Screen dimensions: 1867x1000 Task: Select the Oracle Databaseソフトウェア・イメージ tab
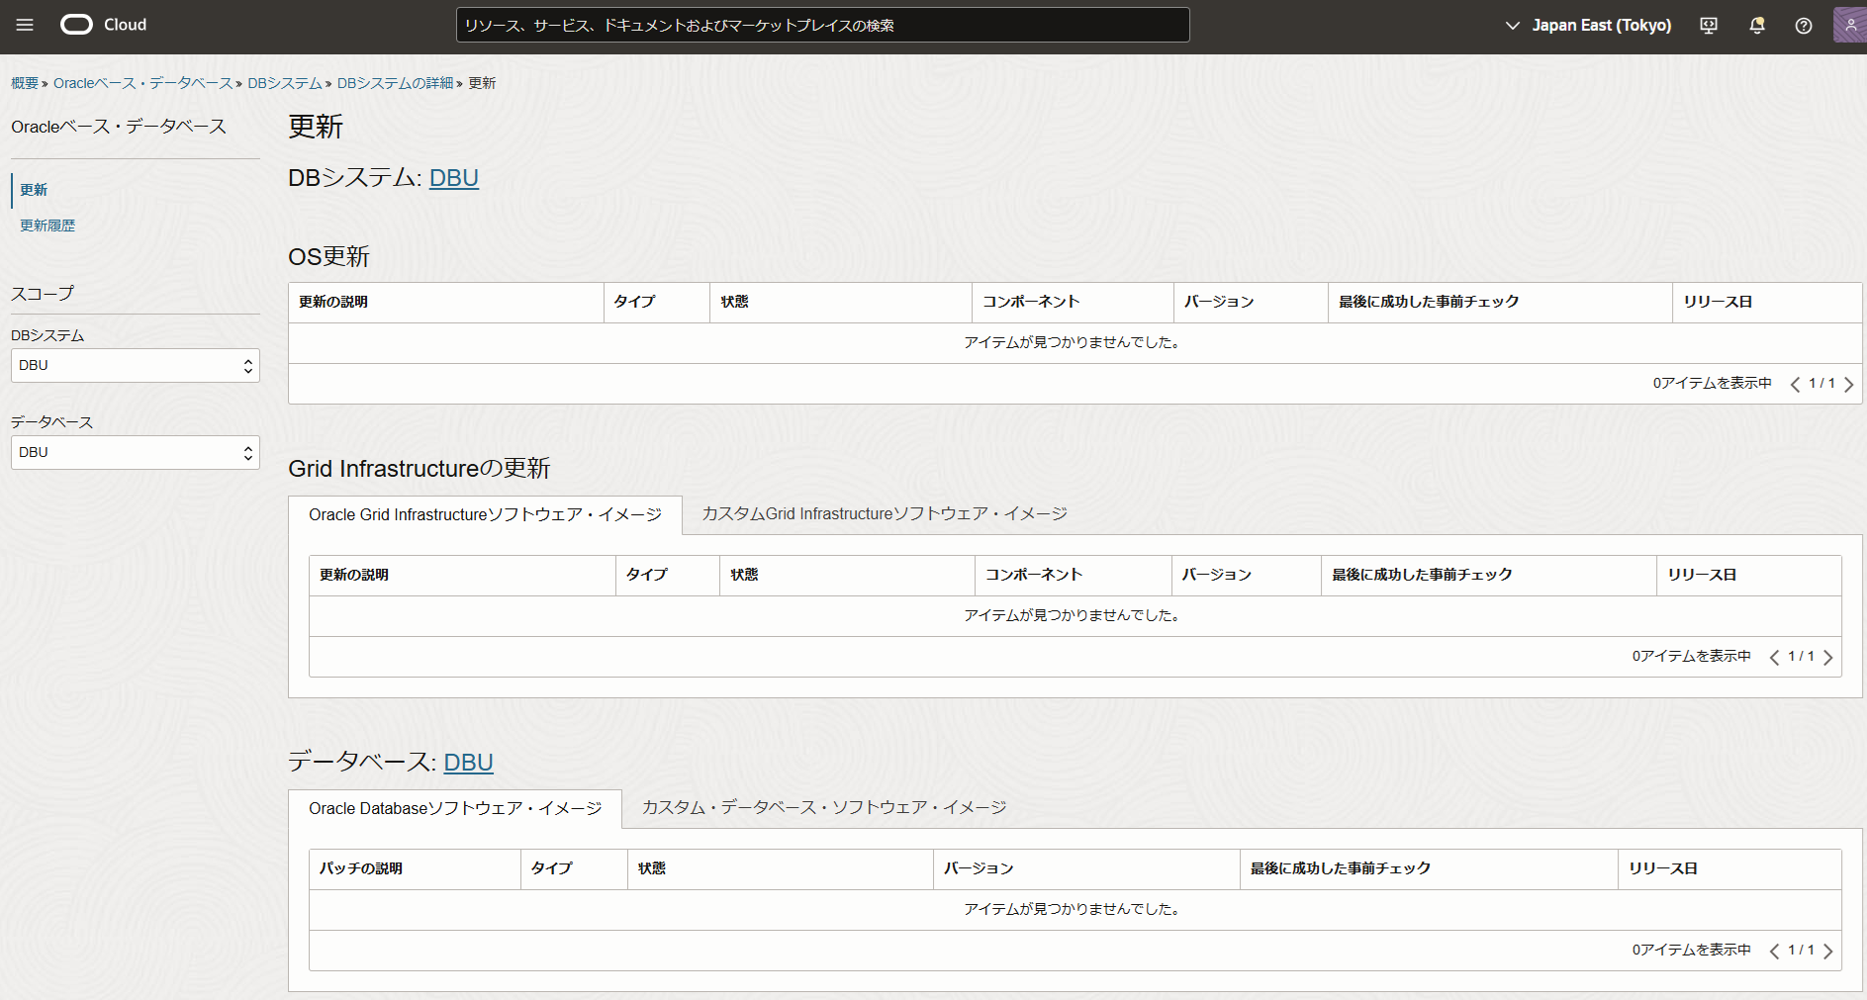point(455,808)
